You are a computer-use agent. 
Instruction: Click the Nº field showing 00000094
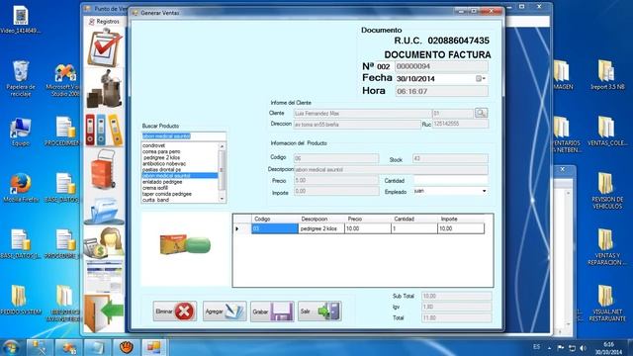tap(441, 66)
